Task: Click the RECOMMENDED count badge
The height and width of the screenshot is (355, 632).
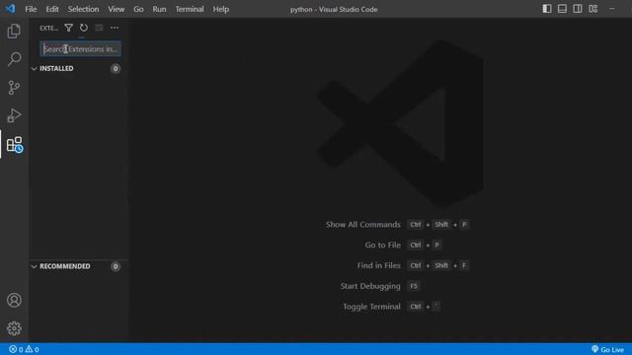Action: [x=116, y=266]
